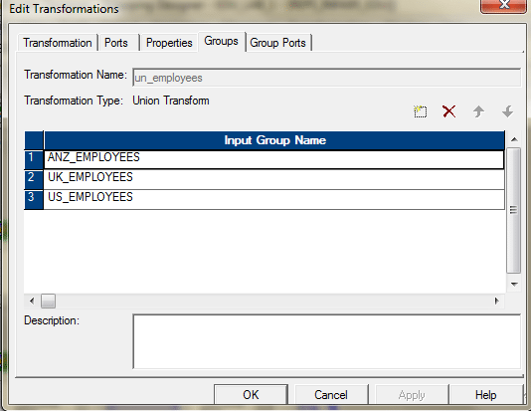This screenshot has height=411, width=531.
Task: Confirm changes with OK button
Action: tap(251, 395)
